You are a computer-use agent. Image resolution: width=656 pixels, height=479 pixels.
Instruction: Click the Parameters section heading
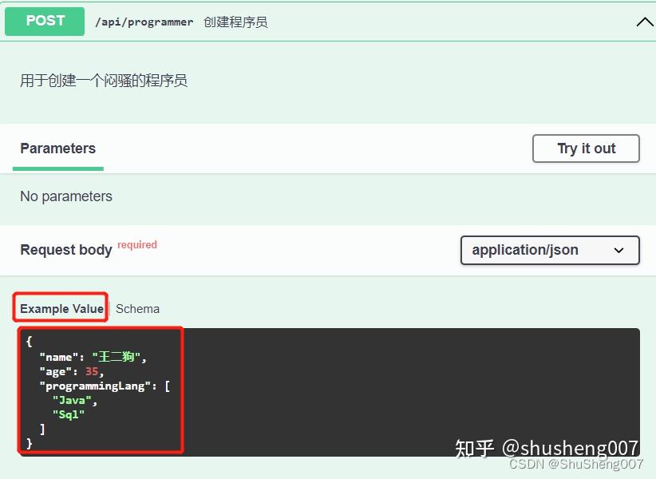click(57, 148)
